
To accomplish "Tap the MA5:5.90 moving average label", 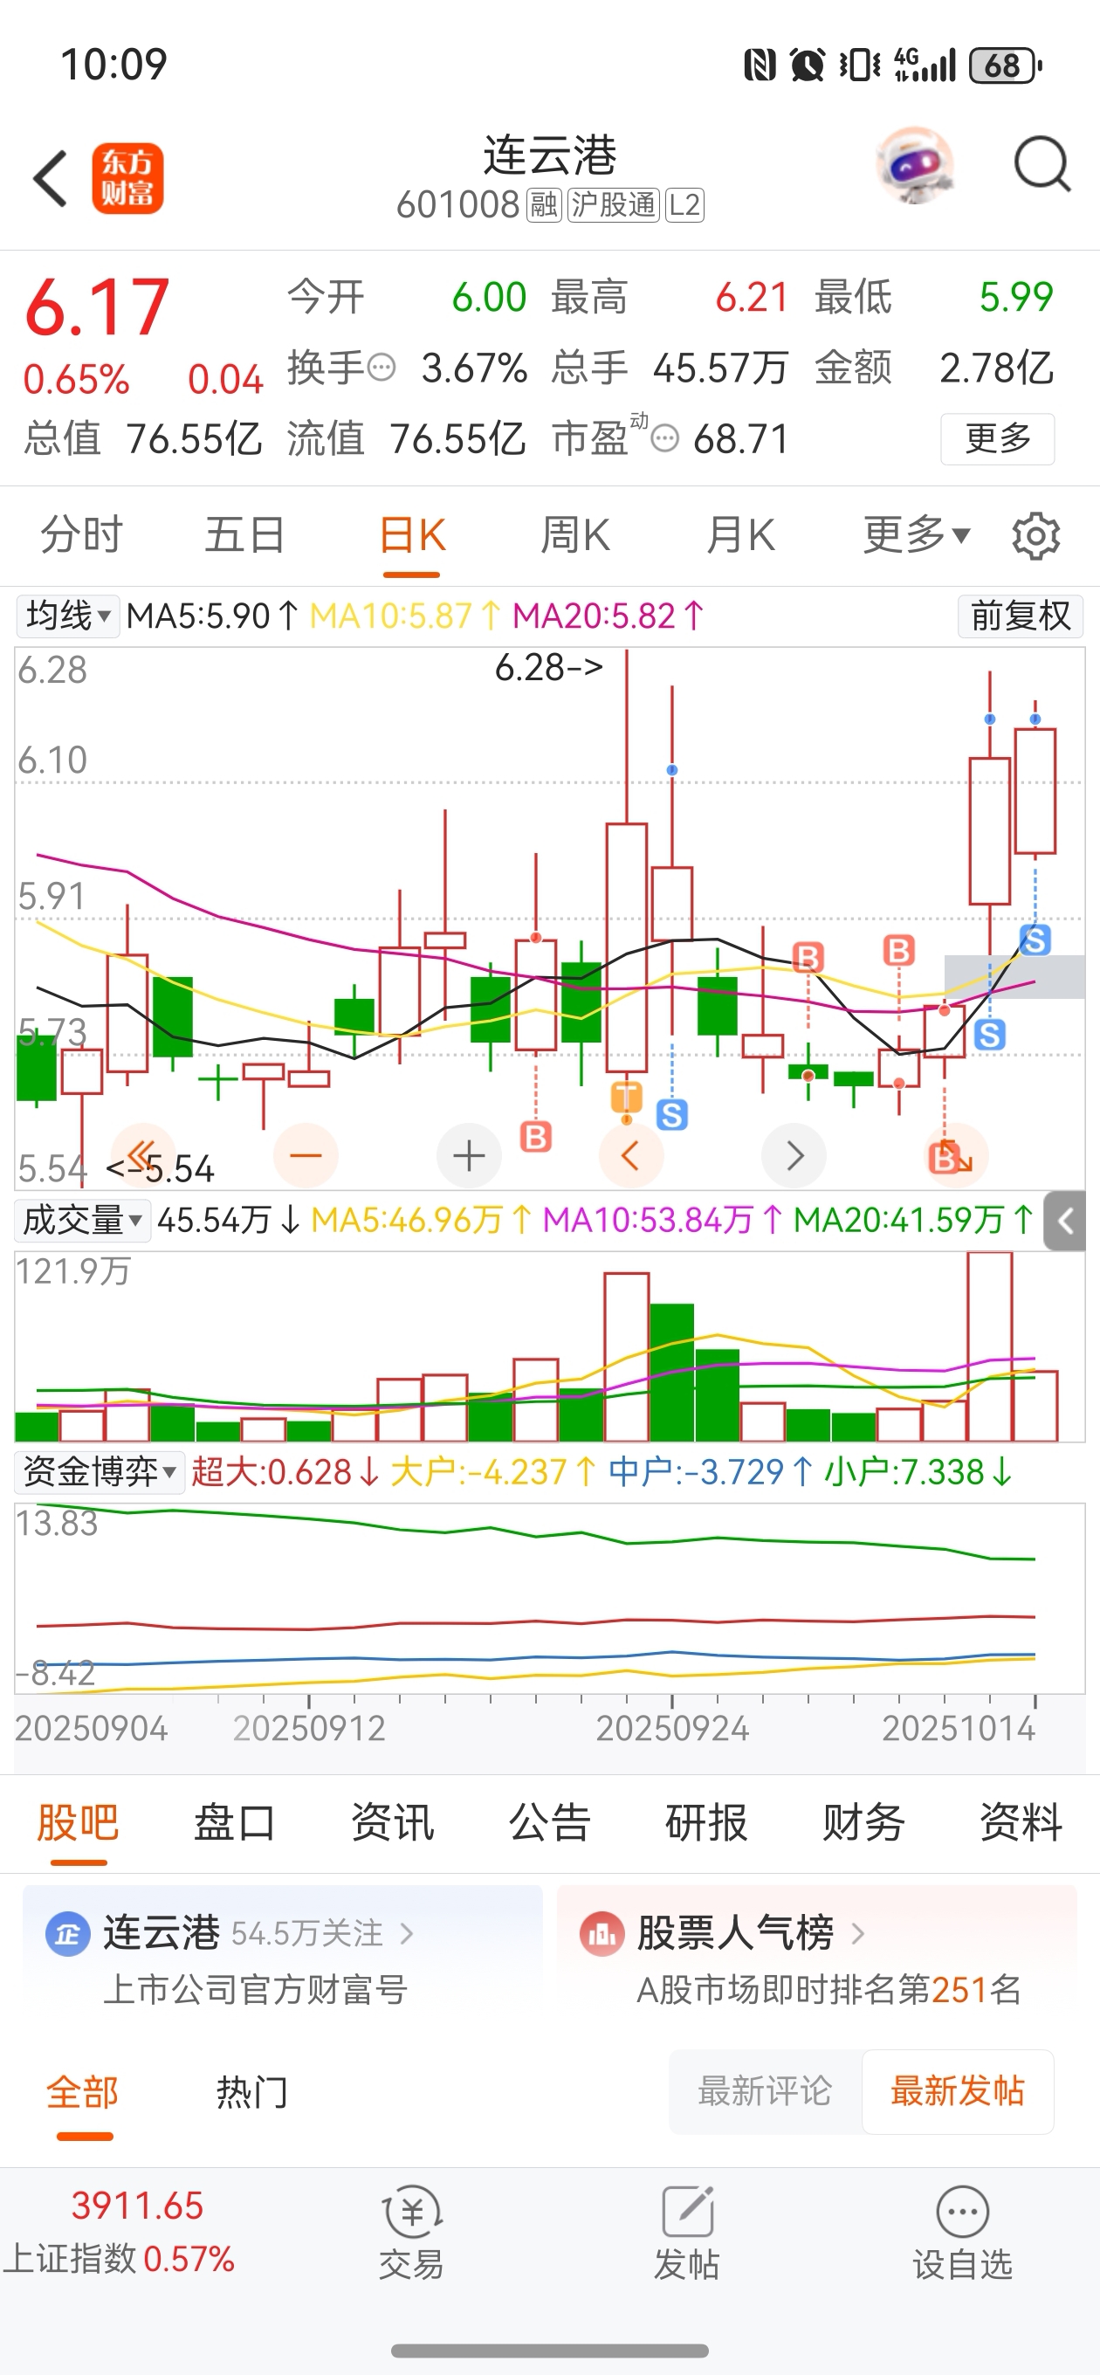I will [x=212, y=616].
